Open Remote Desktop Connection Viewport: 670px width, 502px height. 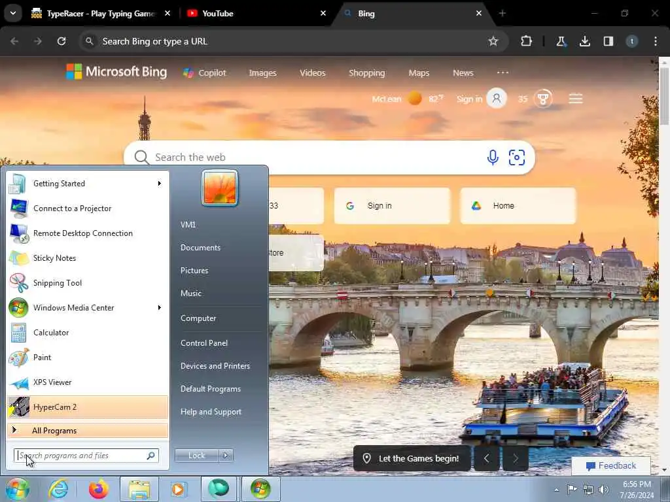point(88,233)
